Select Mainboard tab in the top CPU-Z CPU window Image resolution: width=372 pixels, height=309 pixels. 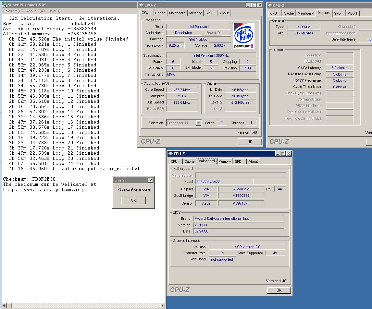coord(177,13)
